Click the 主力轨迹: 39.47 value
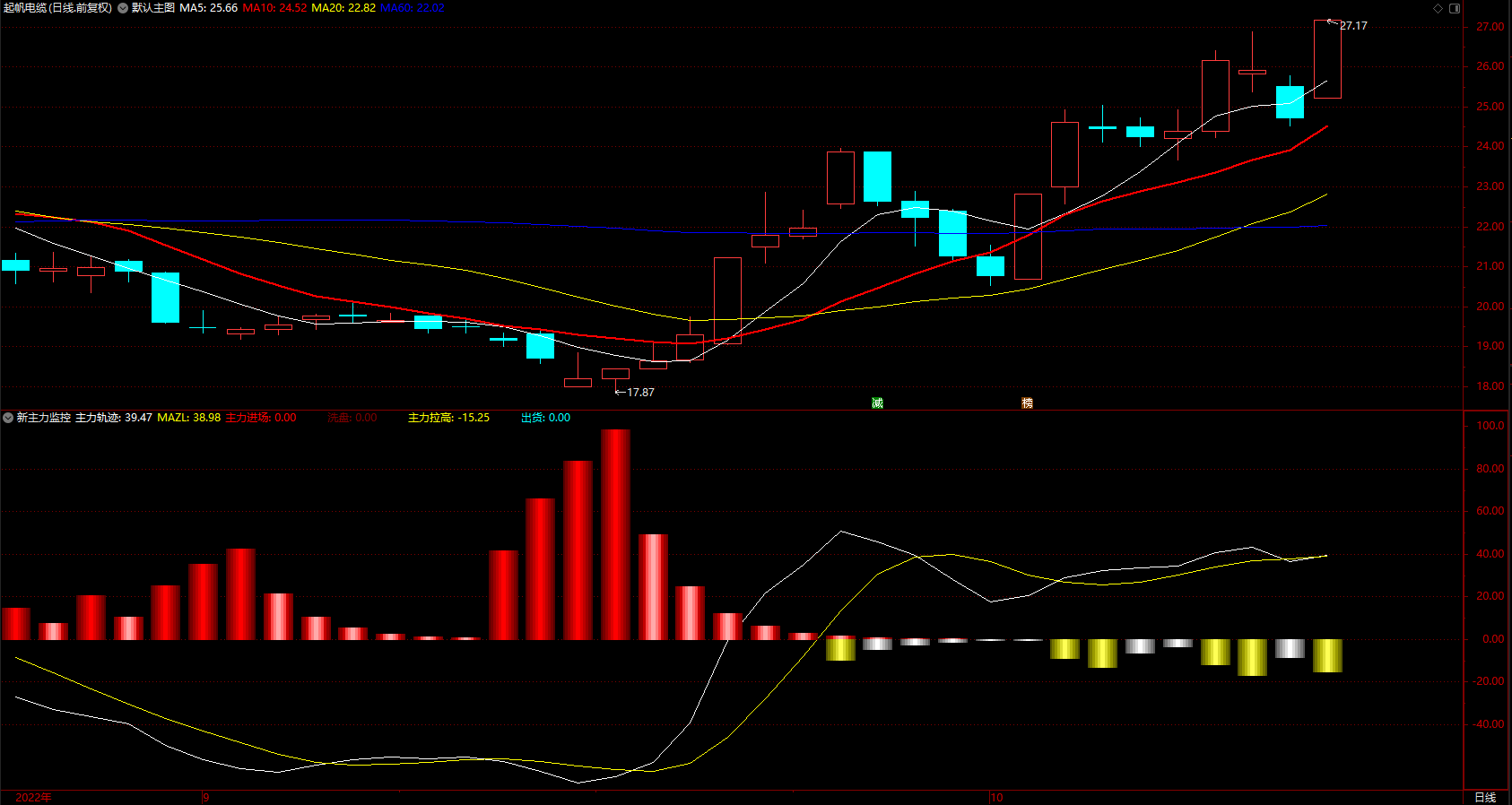The image size is (1512, 805). pyautogui.click(x=114, y=418)
